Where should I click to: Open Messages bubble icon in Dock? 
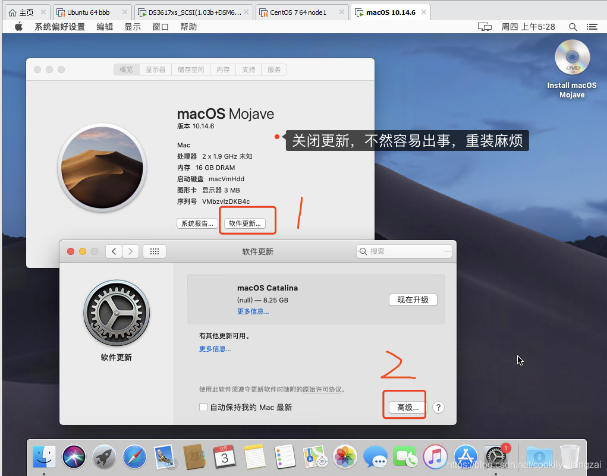[375, 456]
